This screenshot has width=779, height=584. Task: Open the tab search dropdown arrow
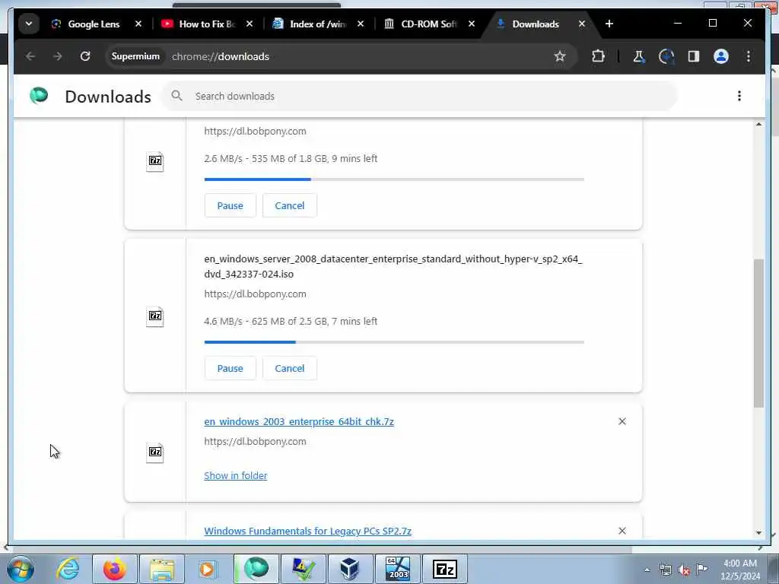tap(29, 24)
